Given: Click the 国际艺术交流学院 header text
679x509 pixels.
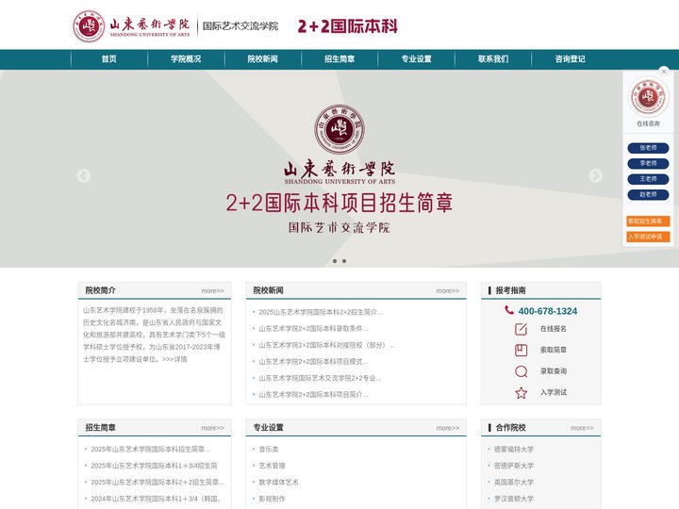Looking at the screenshot, I should (x=240, y=26).
